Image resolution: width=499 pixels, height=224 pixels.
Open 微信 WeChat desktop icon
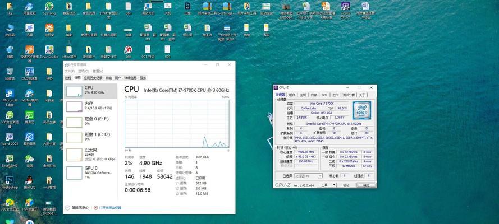click(x=29, y=161)
